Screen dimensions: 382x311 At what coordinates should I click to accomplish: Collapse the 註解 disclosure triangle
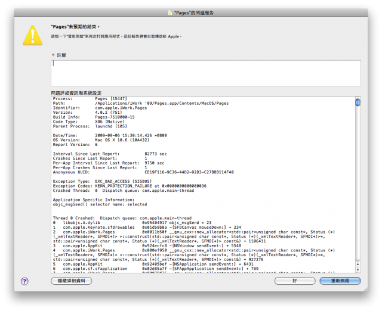point(53,55)
